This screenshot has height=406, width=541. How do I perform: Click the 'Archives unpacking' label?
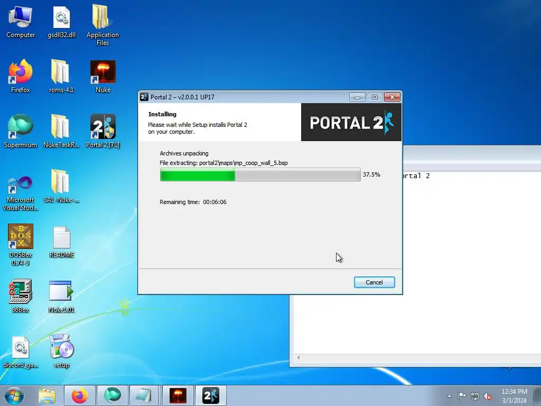click(x=184, y=153)
